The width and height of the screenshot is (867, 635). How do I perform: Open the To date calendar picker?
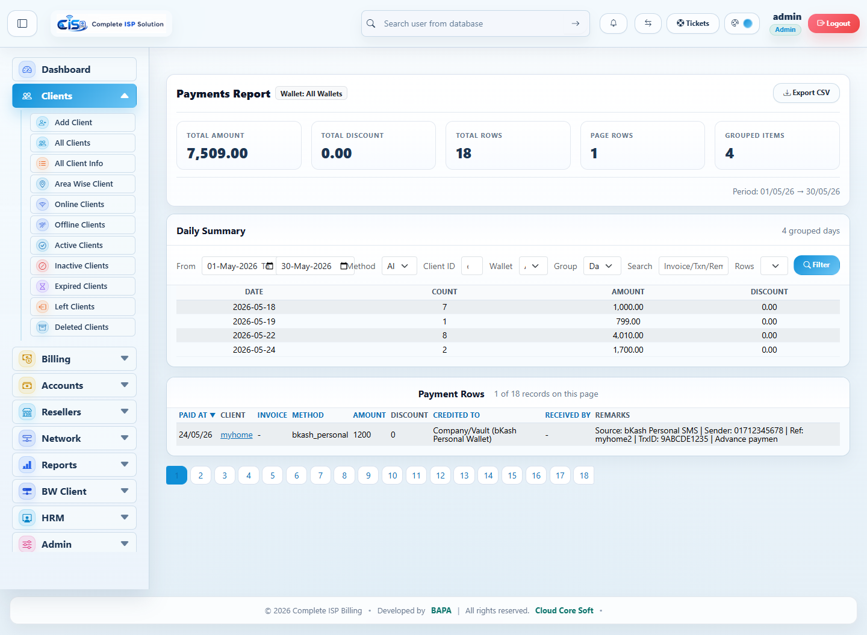point(344,266)
